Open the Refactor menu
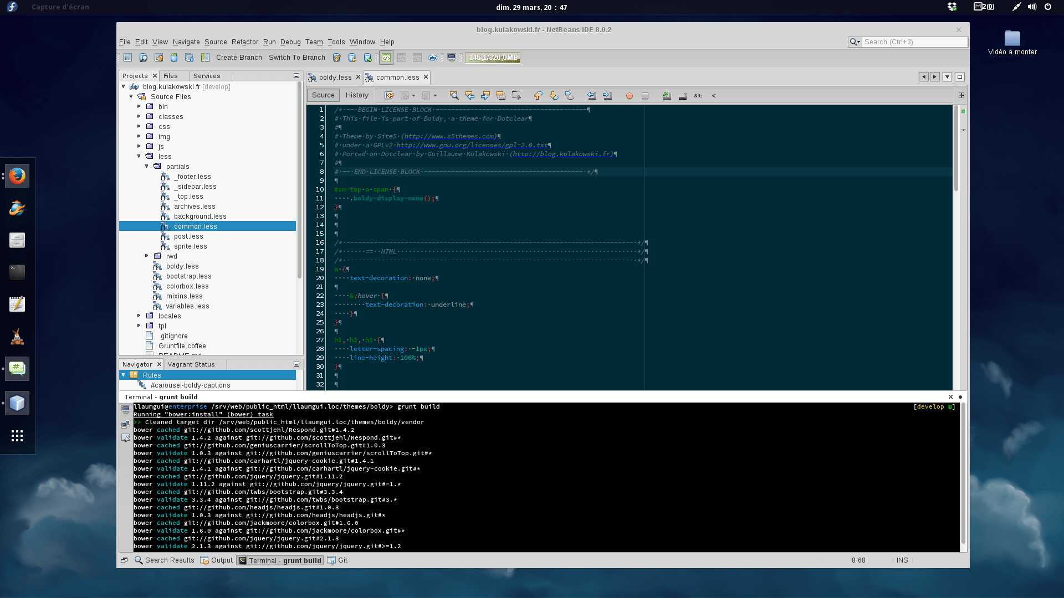The height and width of the screenshot is (598, 1064). (244, 42)
